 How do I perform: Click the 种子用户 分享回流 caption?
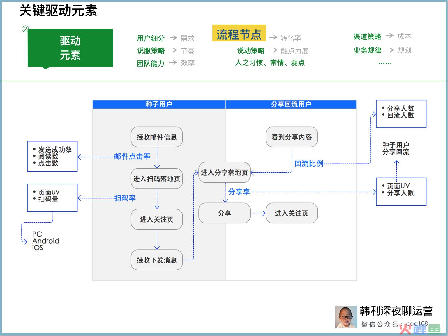(x=396, y=148)
